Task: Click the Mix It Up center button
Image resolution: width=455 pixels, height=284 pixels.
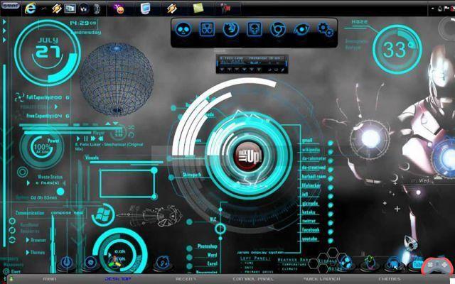Action: 248,156
